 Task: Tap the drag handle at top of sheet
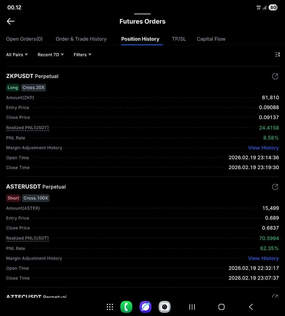pos(142,14)
